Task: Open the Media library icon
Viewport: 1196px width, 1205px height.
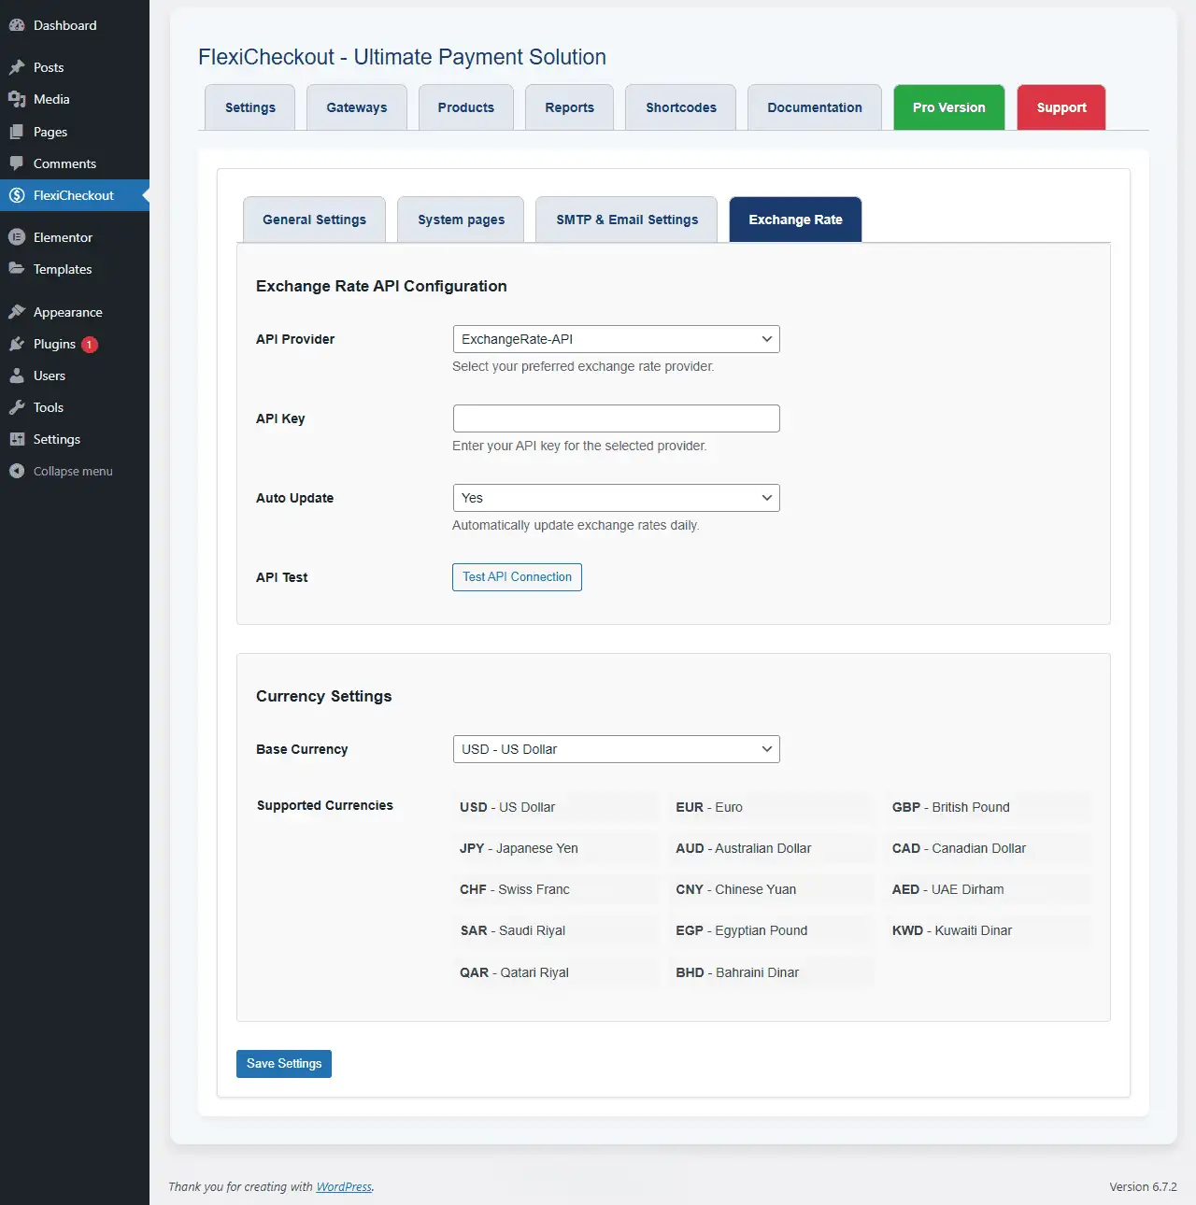Action: (17, 99)
